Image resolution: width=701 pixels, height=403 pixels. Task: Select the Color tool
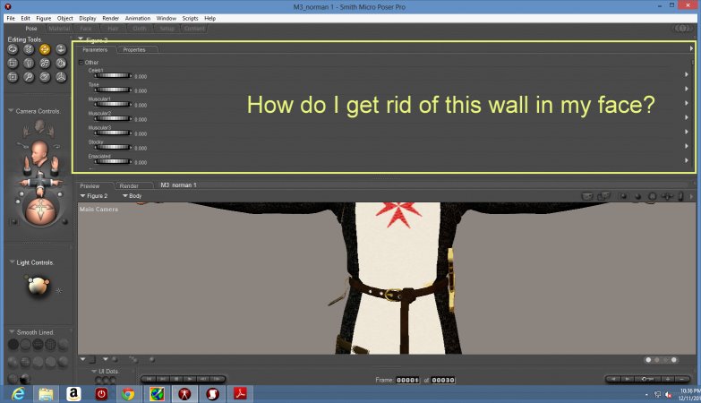[x=61, y=63]
